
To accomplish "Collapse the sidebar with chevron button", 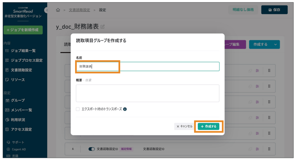I will (46, 10).
